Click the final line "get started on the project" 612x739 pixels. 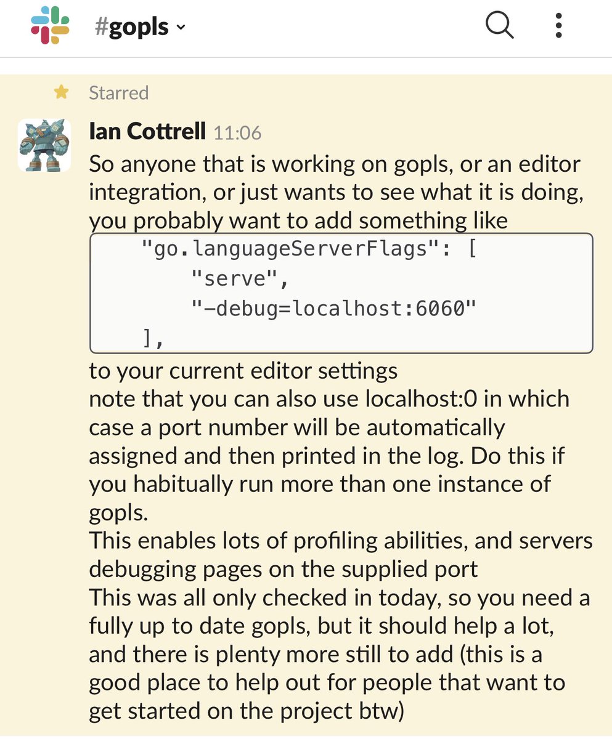pyautogui.click(x=247, y=711)
